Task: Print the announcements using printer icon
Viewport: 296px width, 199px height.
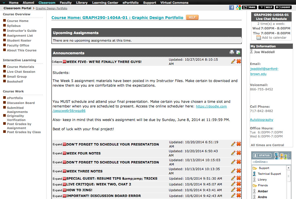Action: pos(232,52)
